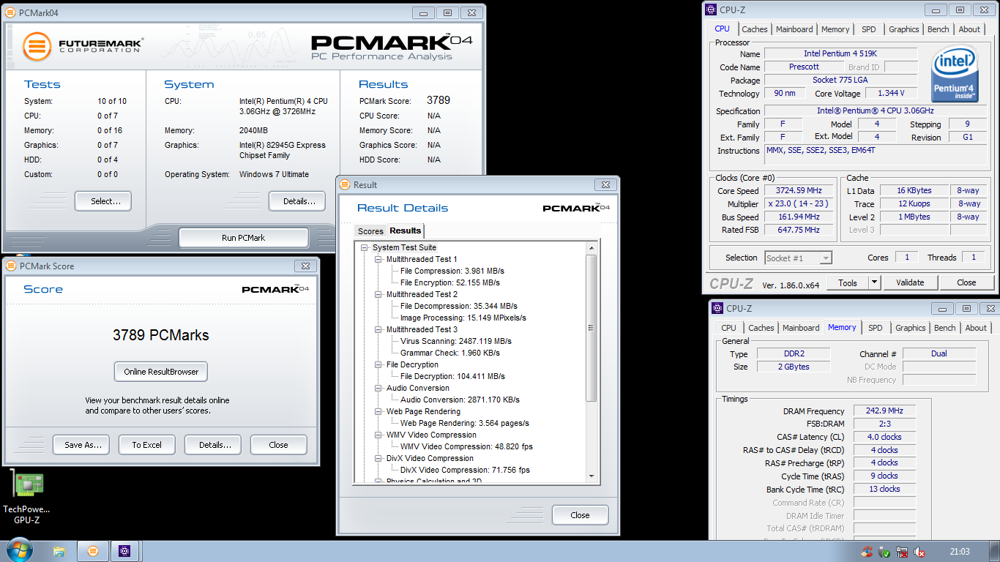1000x562 pixels.
Task: Open the Socket #1 selection combo box
Action: (798, 258)
